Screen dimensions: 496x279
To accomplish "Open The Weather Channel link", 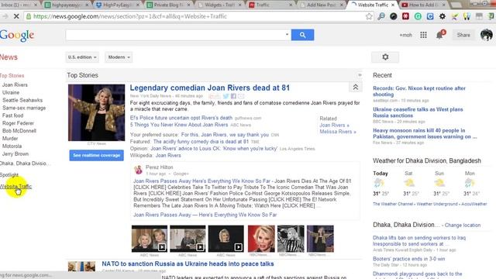I will [393, 204].
